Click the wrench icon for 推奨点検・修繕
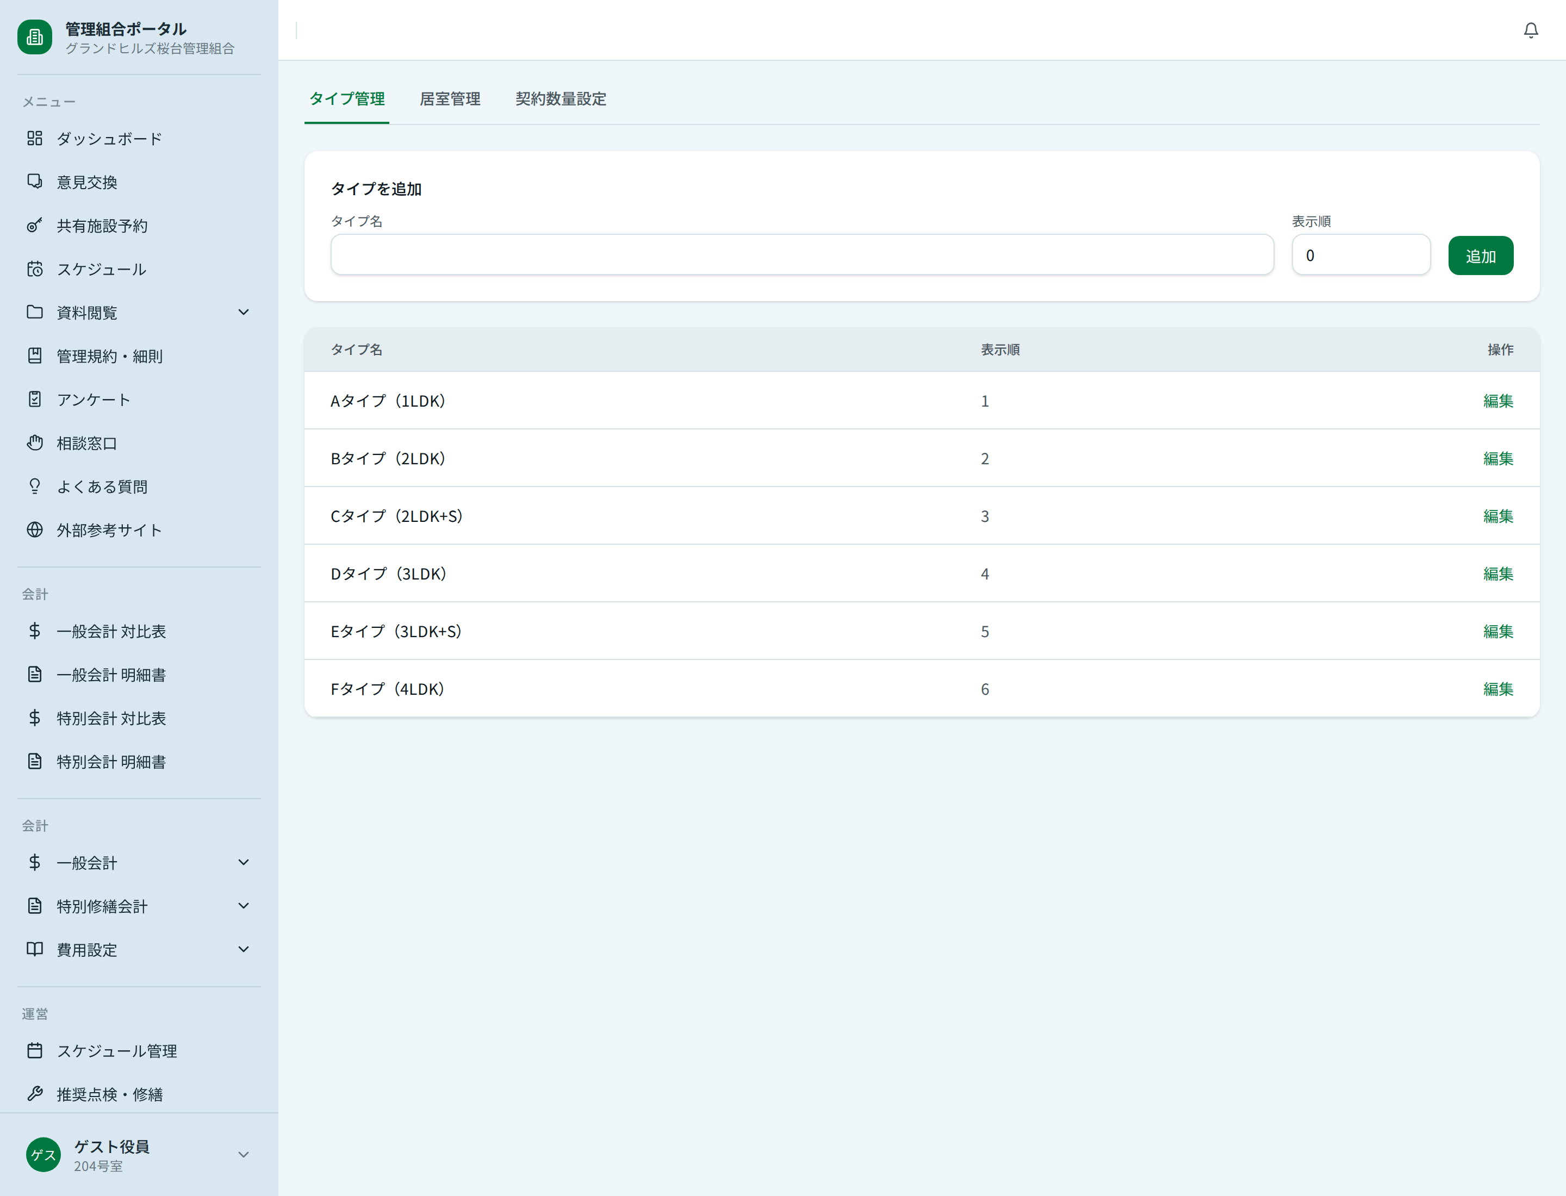Image resolution: width=1566 pixels, height=1196 pixels. tap(34, 1093)
